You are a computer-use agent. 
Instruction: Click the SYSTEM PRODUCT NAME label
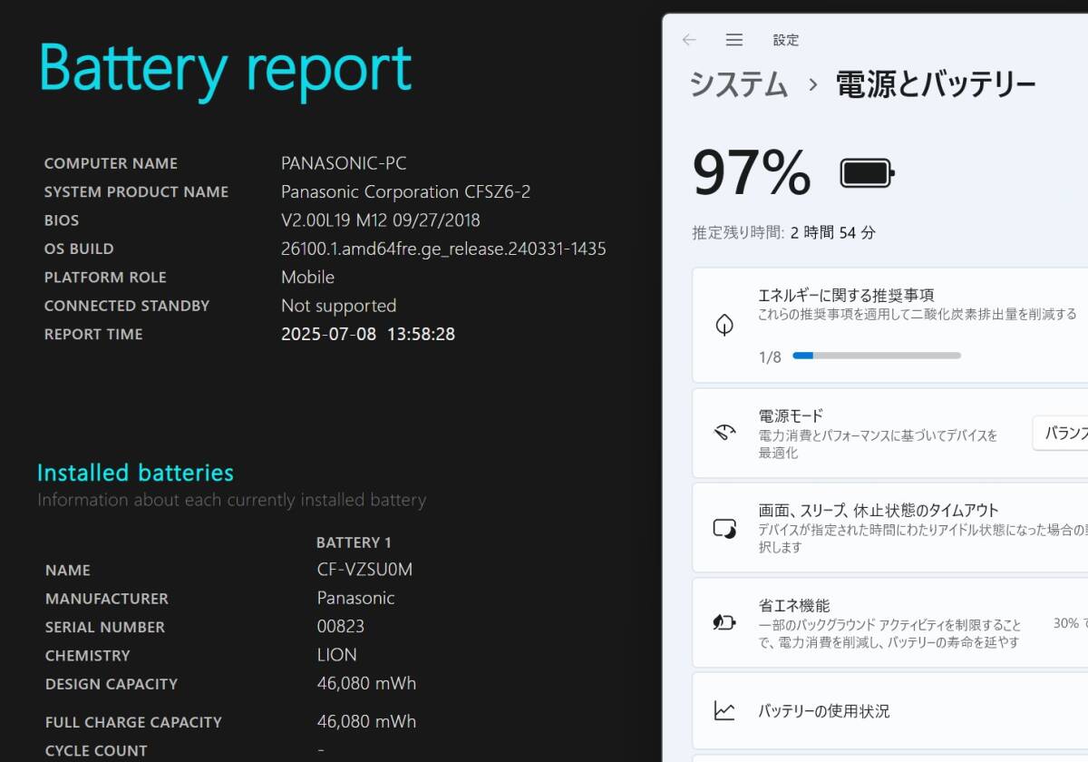(136, 192)
